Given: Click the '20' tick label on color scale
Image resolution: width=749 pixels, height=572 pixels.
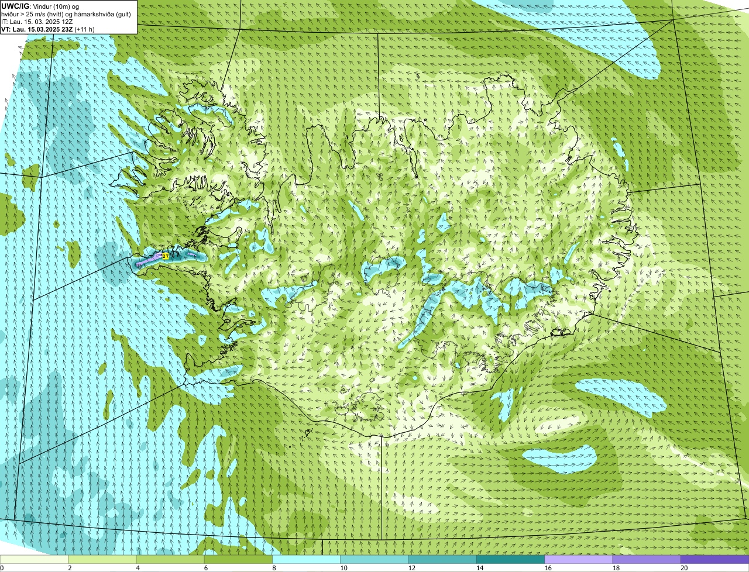Looking at the screenshot, I should point(683,568).
